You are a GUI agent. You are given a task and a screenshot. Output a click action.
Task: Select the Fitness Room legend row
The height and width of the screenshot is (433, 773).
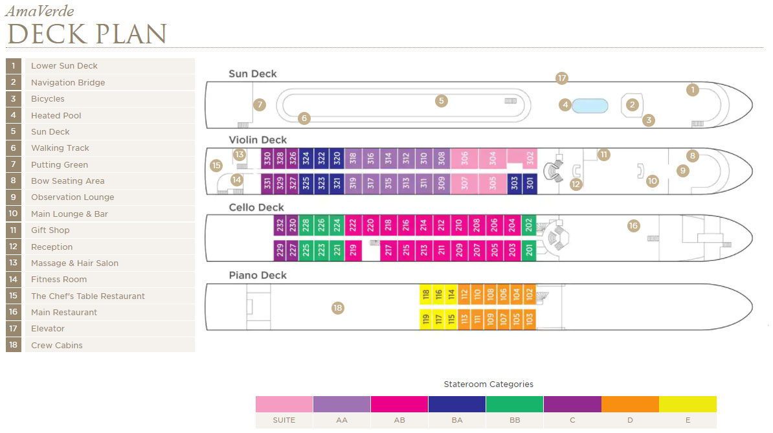coord(100,280)
